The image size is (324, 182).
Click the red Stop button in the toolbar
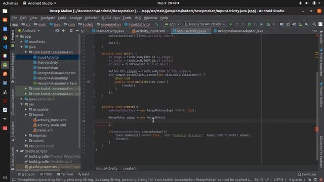click(x=274, y=24)
